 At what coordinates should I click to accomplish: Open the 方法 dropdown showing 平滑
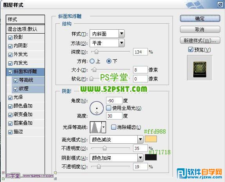(107, 43)
